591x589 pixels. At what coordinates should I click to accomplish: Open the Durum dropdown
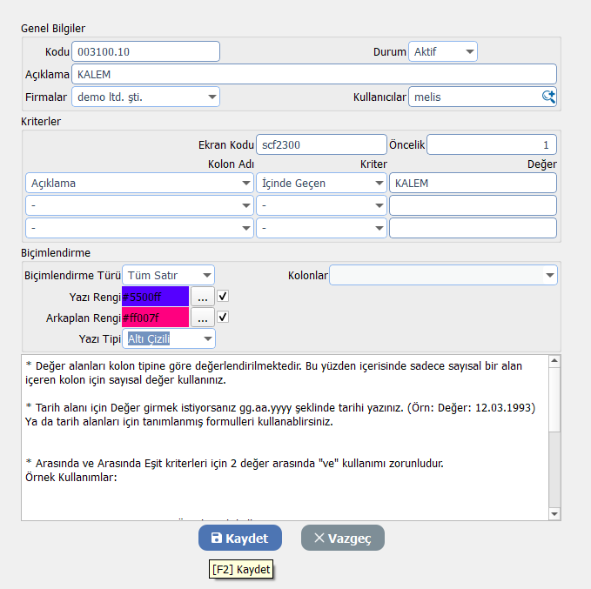pos(443,52)
